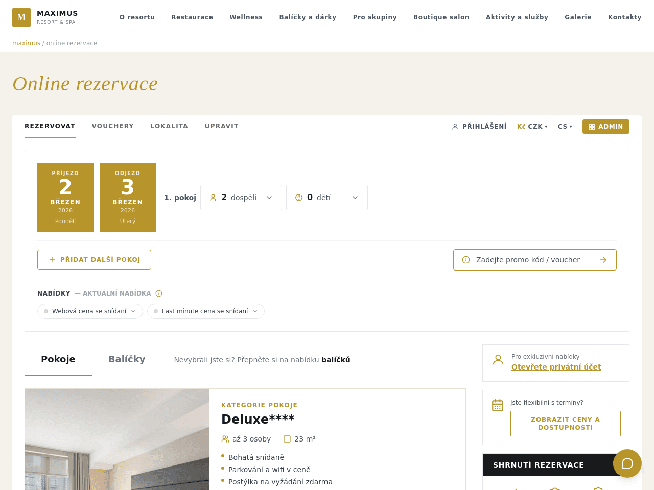Open Aktivity a služby
This screenshot has height=490, width=654.
coord(517,17)
